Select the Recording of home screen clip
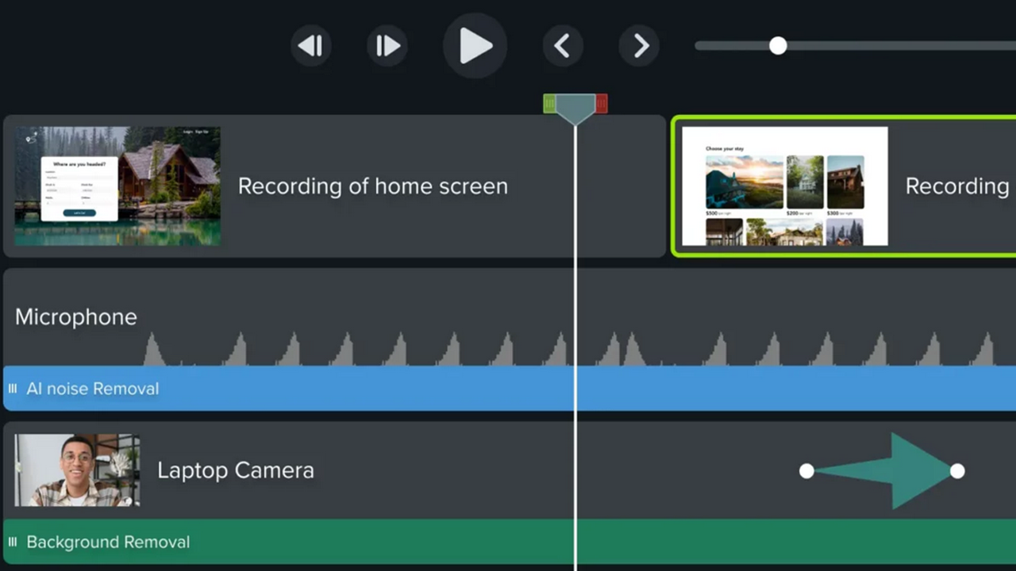This screenshot has width=1016, height=571. (x=373, y=186)
